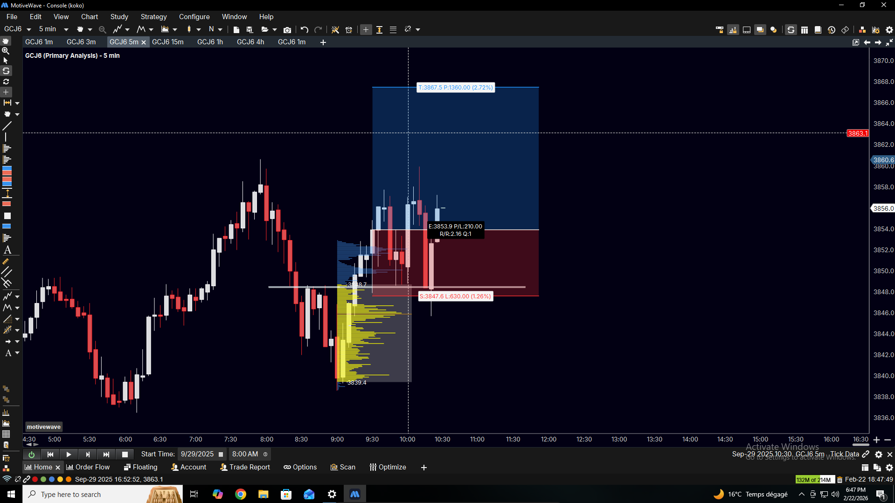The image size is (895, 503).
Task: Toggle the overlapping windows layout button
Action: click(x=760, y=30)
